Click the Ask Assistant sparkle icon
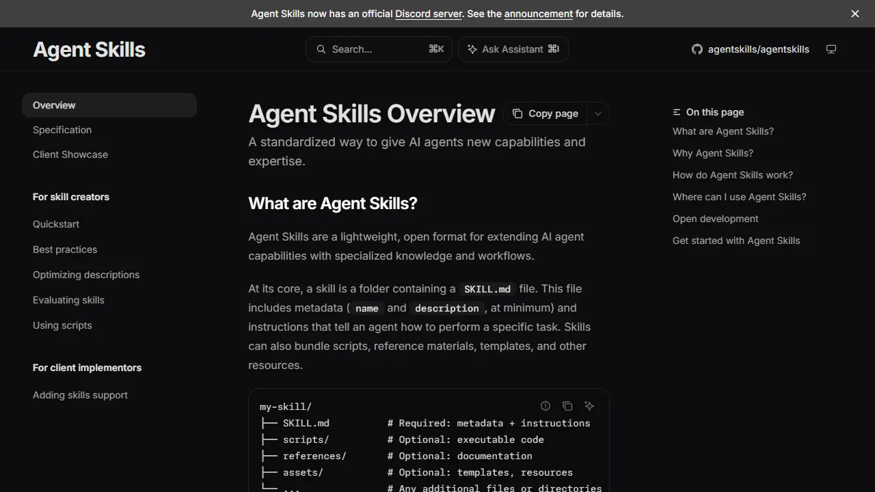 pos(472,49)
